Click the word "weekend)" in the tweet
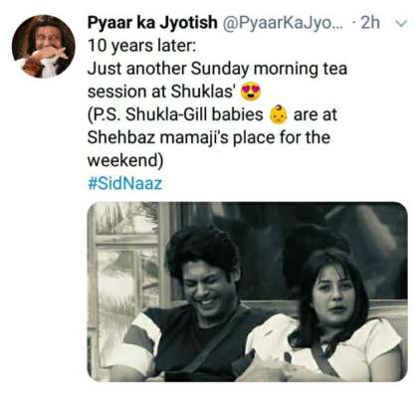The width and height of the screenshot is (416, 398). click(125, 161)
